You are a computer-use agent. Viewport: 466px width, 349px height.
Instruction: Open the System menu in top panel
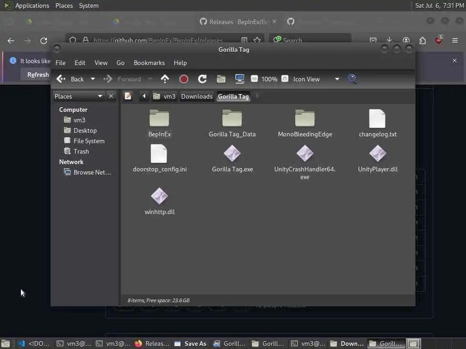click(x=89, y=5)
